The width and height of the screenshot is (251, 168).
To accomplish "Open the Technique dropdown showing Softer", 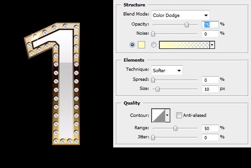I will point(167,70).
